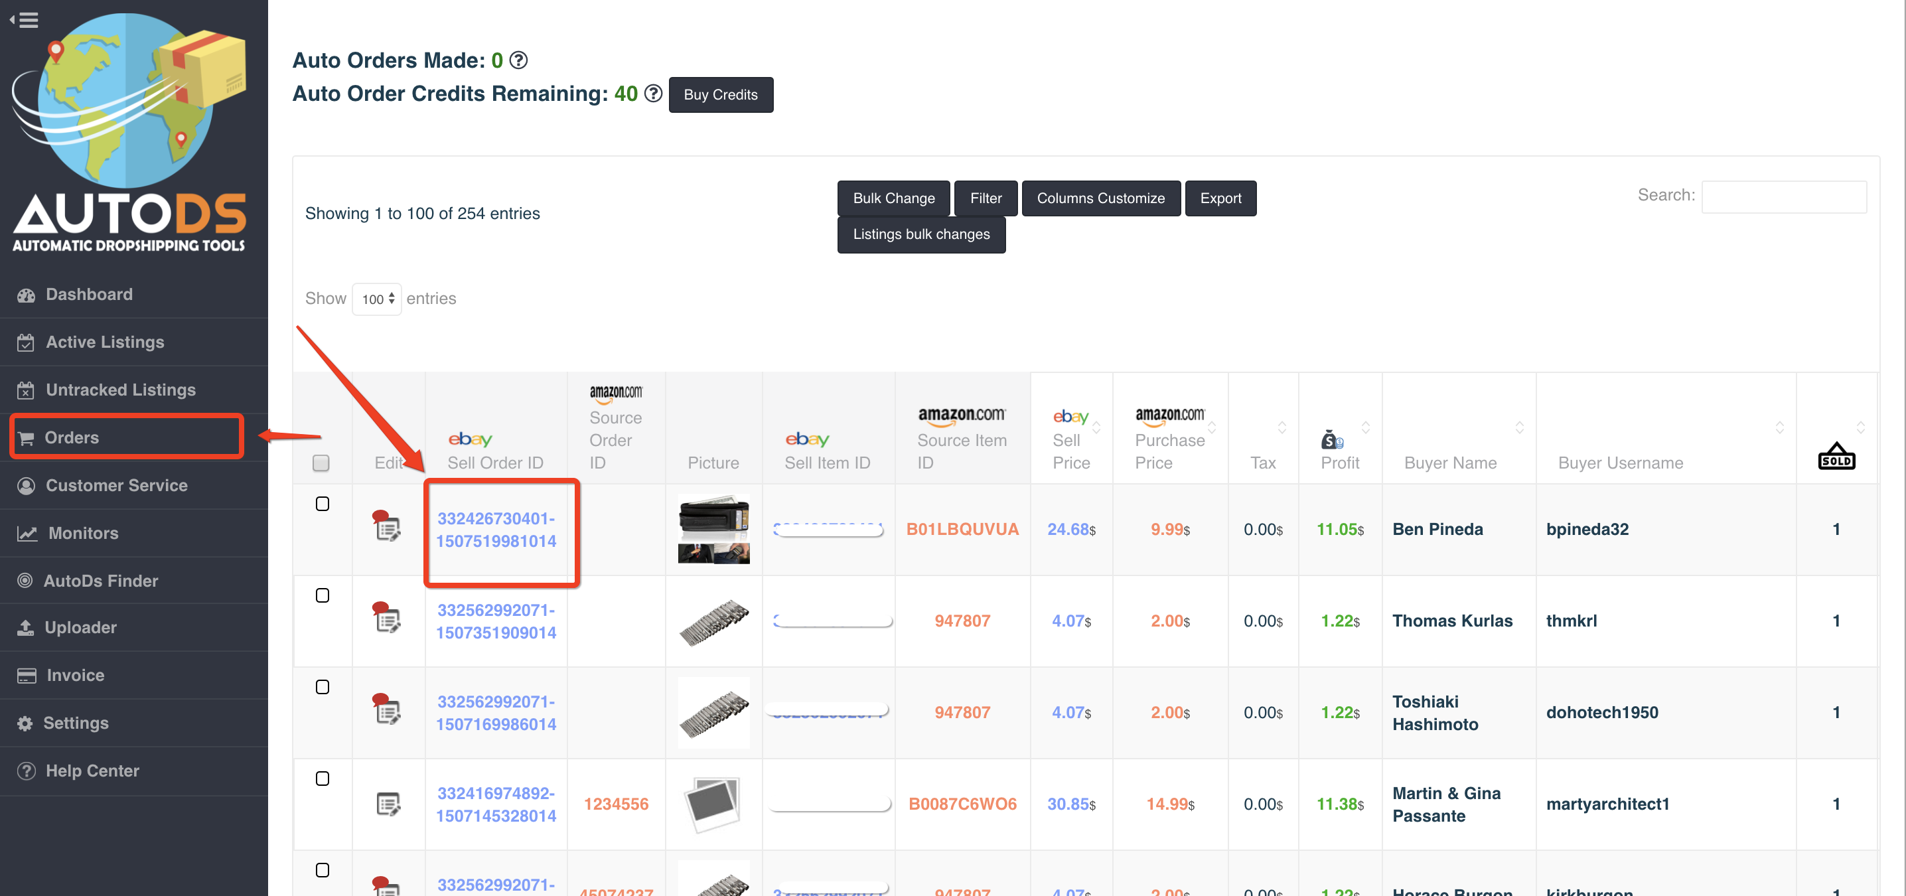Viewport: 1906px width, 896px height.
Task: Select all orders with header checkbox
Action: coord(321,463)
